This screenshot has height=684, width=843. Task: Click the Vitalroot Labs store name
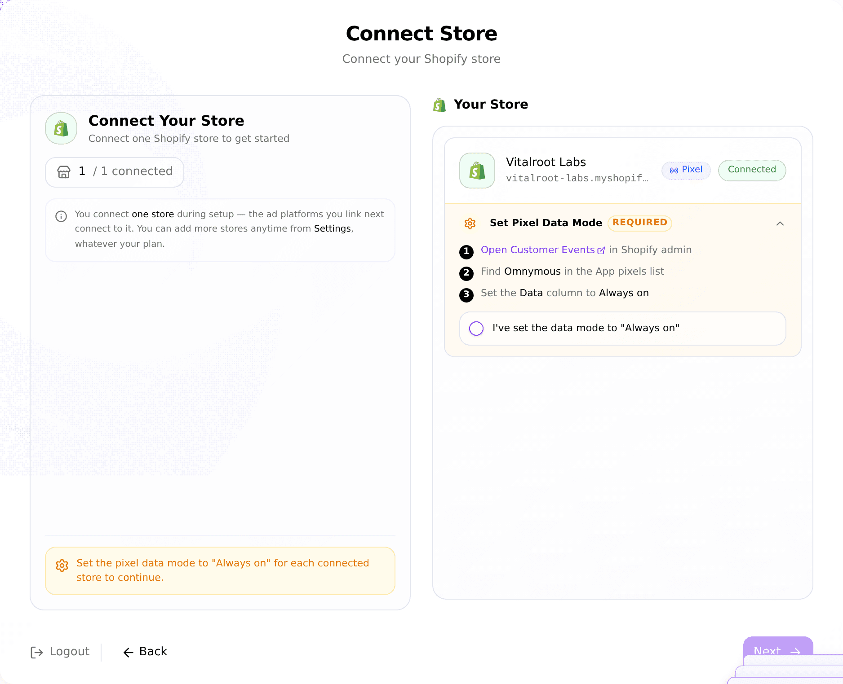click(x=546, y=162)
